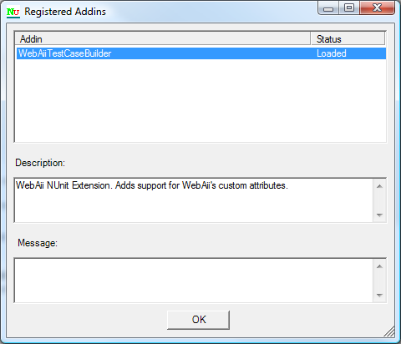The width and height of the screenshot is (401, 344).
Task: Click the resize grip corner handle
Action: pyautogui.click(x=389, y=331)
